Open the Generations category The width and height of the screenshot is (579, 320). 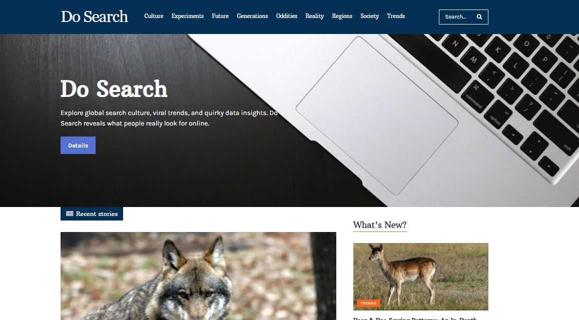pyautogui.click(x=252, y=16)
